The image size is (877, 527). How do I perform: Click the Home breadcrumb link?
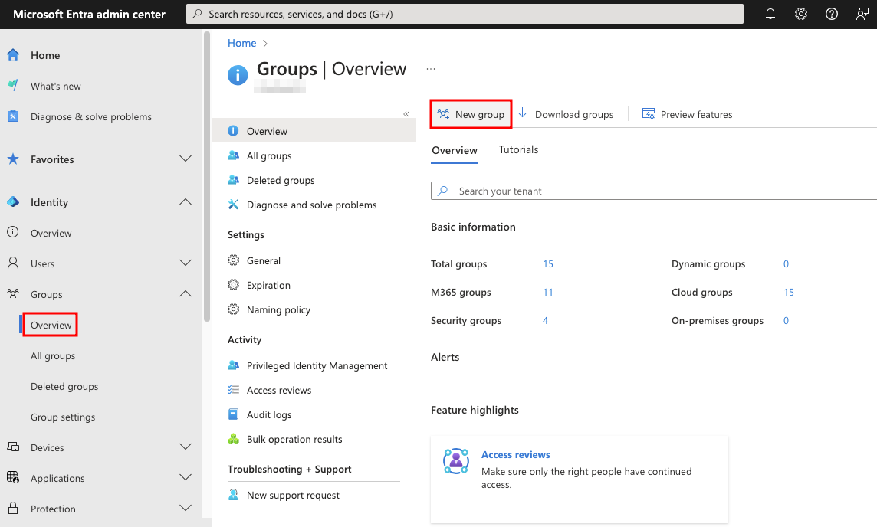241,43
